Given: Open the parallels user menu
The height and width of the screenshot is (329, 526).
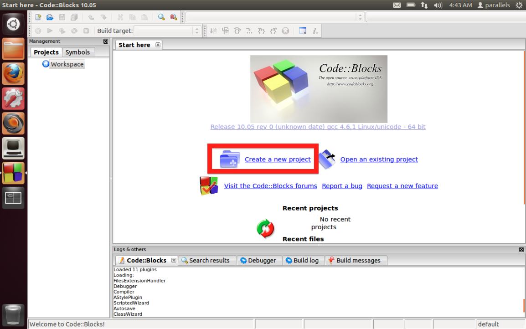Looking at the screenshot, I should click(x=494, y=5).
